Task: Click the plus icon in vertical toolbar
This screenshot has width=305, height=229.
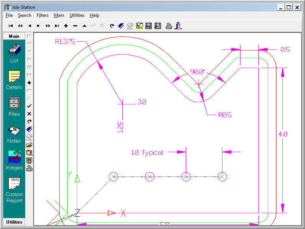Action: click(29, 83)
